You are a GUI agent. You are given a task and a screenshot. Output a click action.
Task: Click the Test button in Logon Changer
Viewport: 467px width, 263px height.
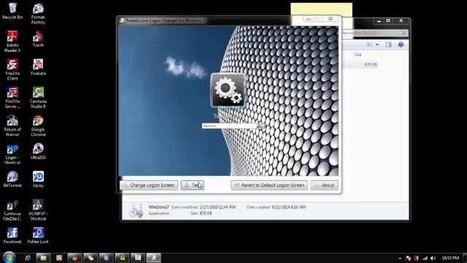coord(193,185)
